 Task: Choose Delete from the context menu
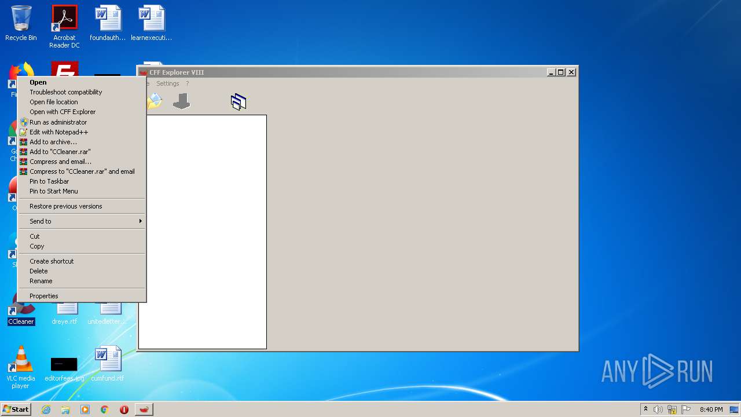coord(82,271)
